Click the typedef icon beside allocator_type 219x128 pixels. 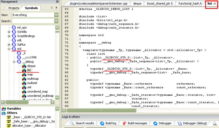(x=9, y=126)
